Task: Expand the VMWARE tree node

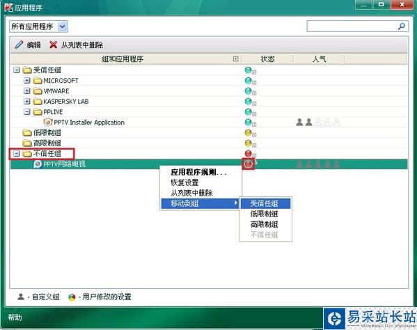Action: pyautogui.click(x=27, y=91)
